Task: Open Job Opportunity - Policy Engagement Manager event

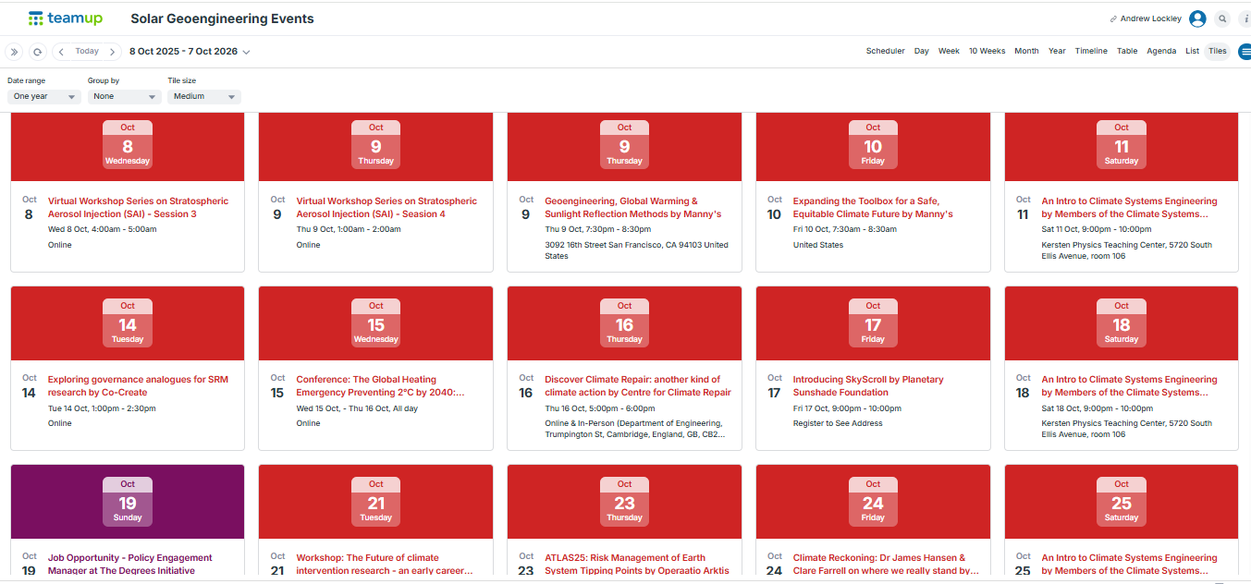Action: pyautogui.click(x=130, y=565)
